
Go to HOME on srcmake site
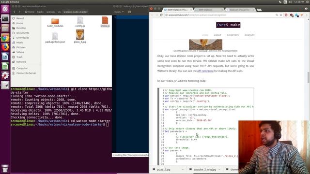pos(205,35)
